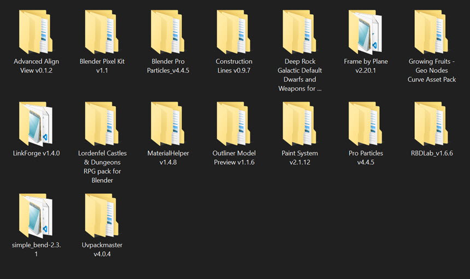Click the "Pro Particles v4.4.5" label
470x279 pixels.
click(366, 158)
